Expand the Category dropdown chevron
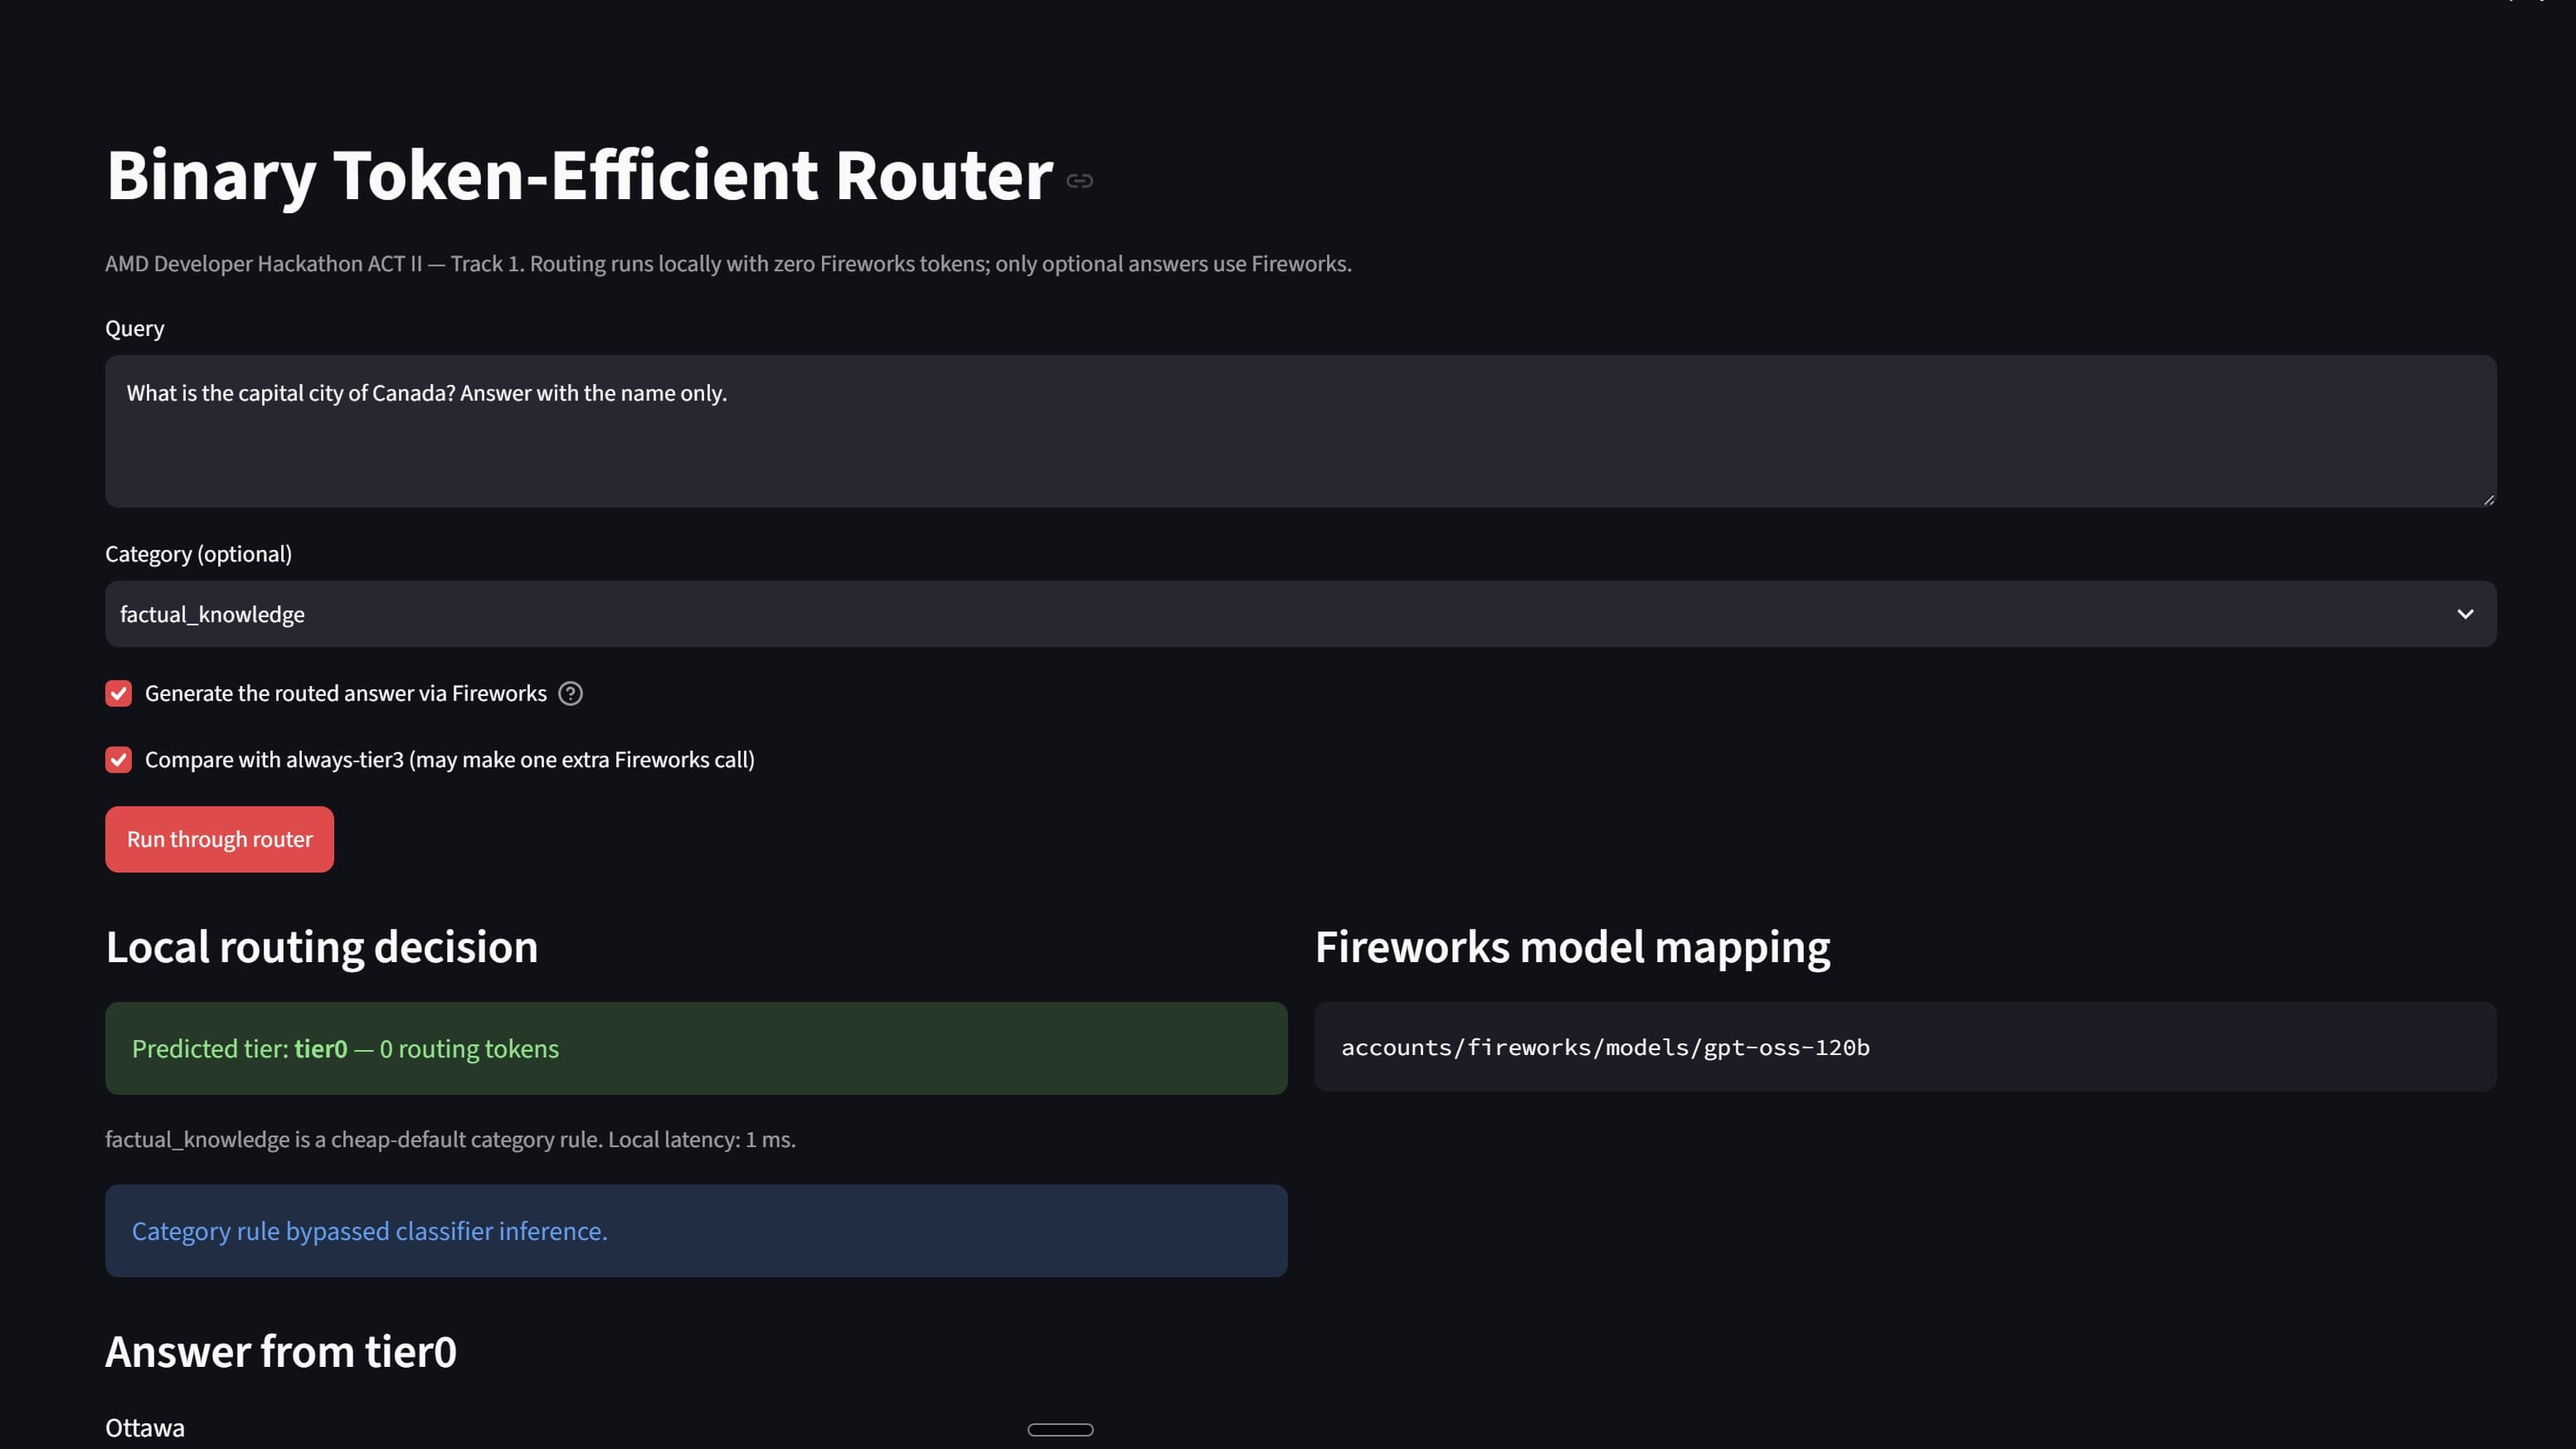The image size is (2576, 1449). point(2465,614)
